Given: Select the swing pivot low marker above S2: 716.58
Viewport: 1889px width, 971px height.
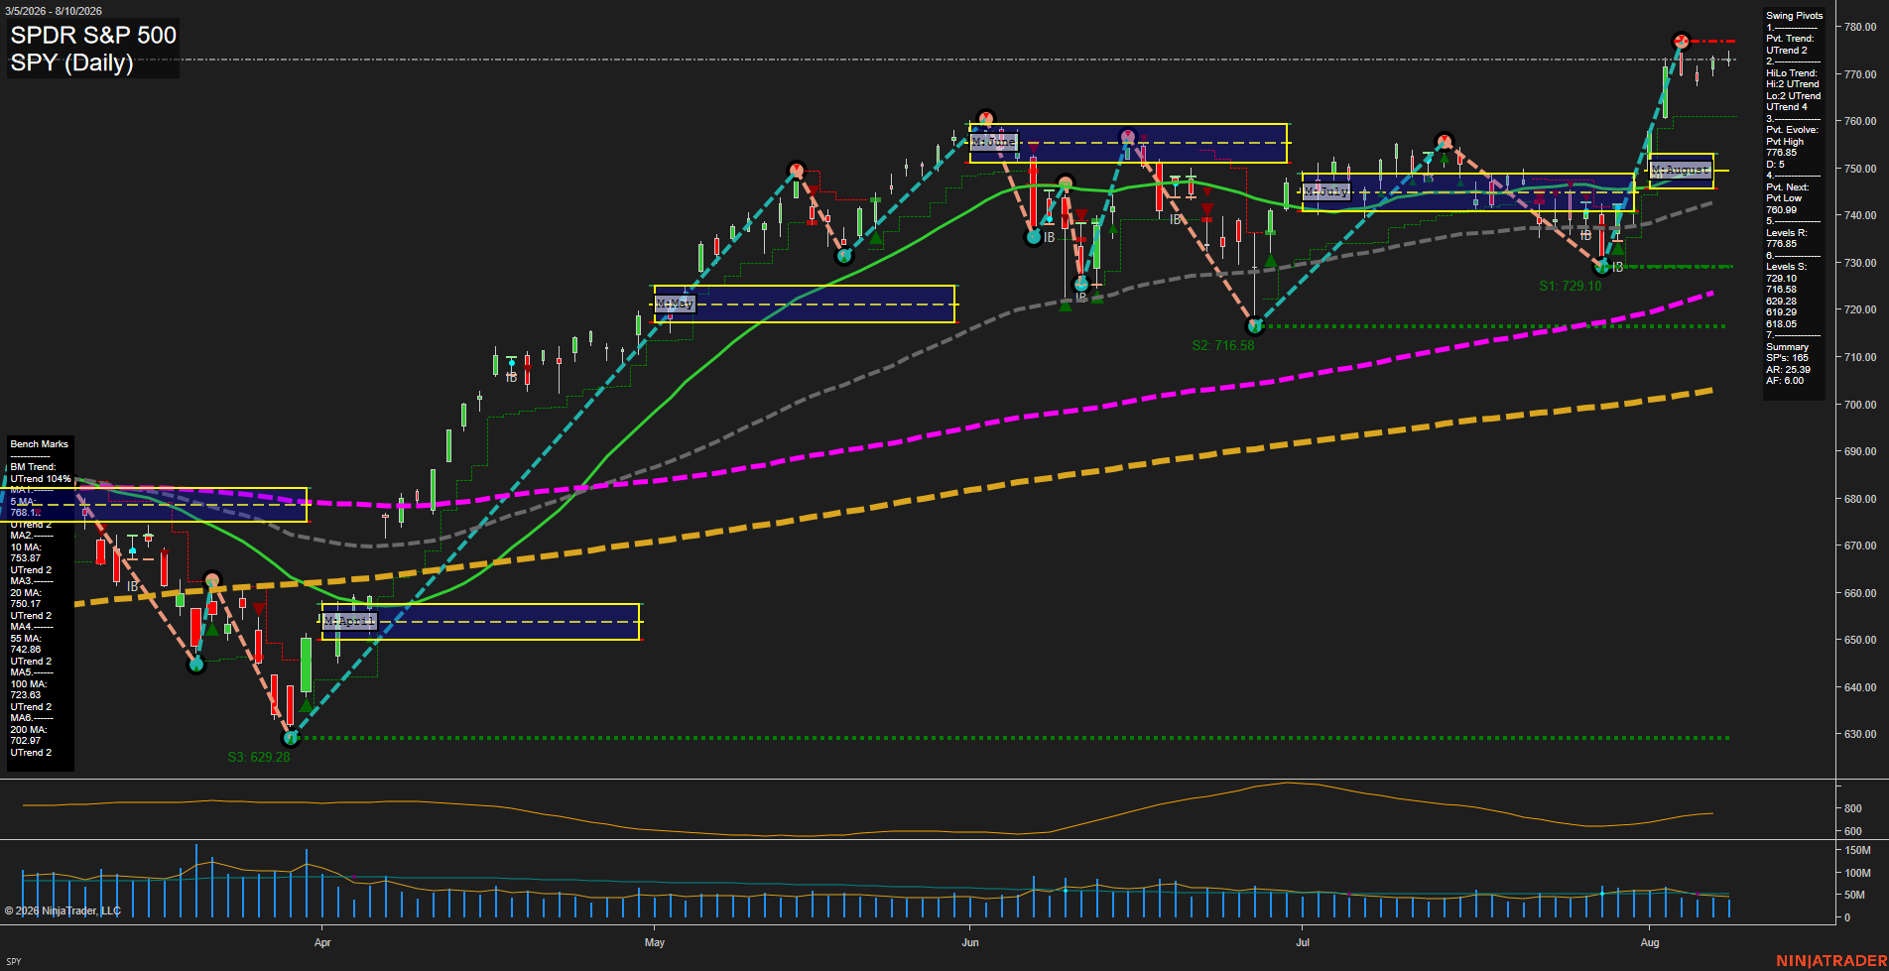Looking at the screenshot, I should coord(1255,325).
